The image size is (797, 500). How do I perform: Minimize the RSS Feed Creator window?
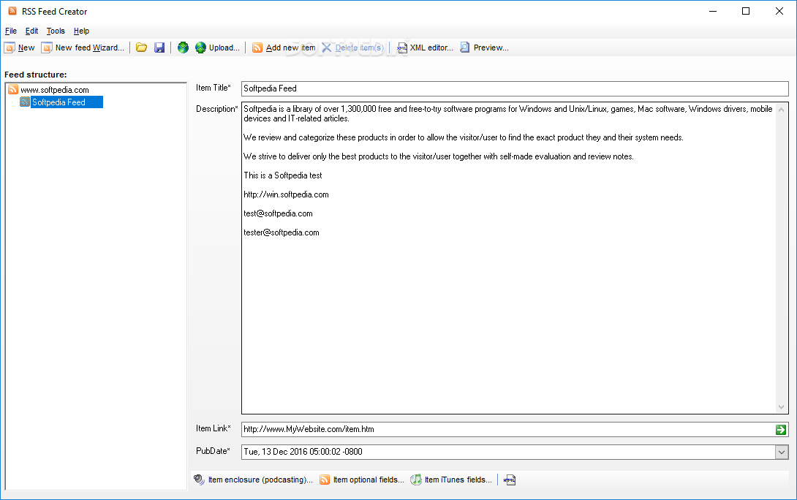coord(713,11)
